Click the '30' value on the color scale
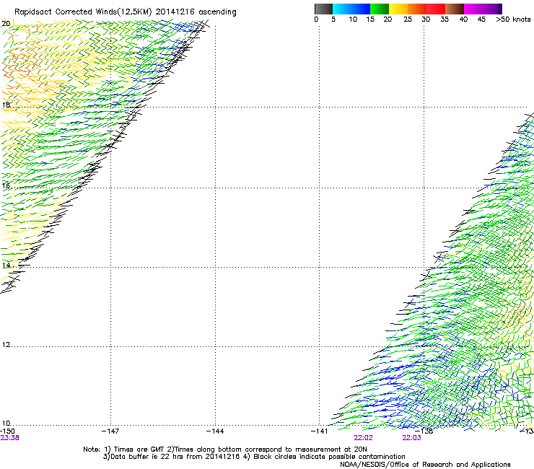534x469 pixels. coord(426,19)
